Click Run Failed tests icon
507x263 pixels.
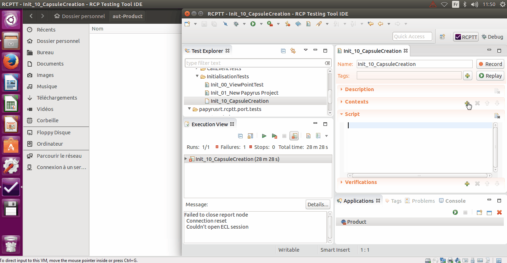pos(274,136)
